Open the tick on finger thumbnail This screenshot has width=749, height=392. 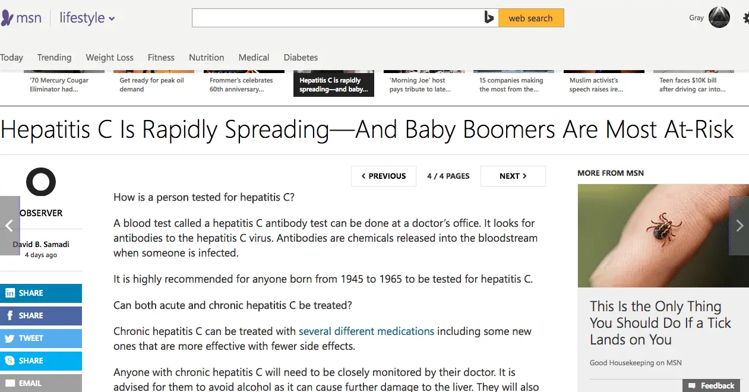(659, 236)
